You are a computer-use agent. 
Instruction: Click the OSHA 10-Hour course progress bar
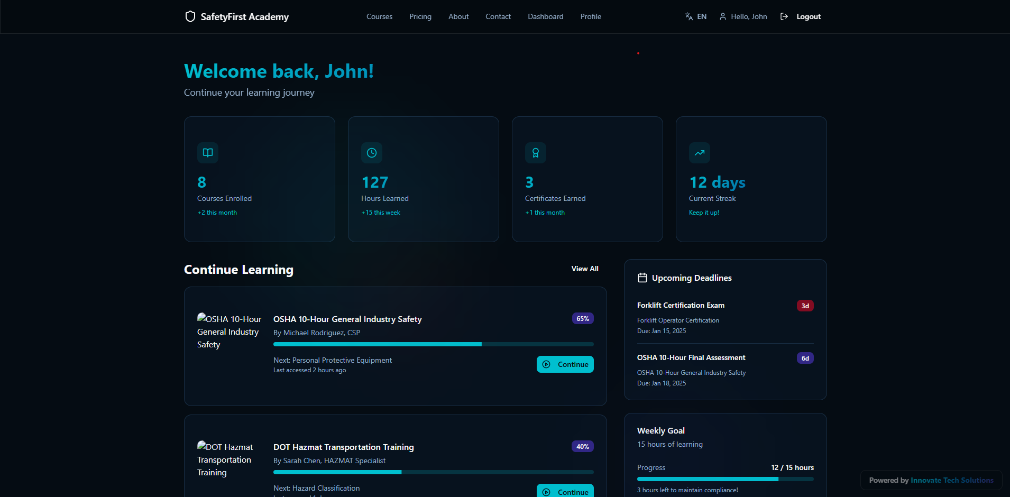[433, 344]
